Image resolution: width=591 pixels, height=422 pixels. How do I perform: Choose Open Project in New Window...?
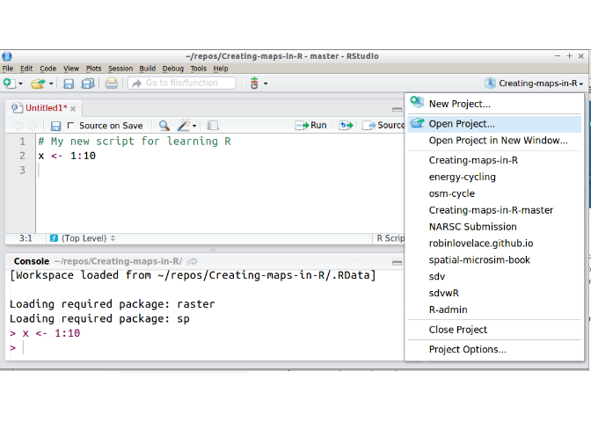(494, 141)
